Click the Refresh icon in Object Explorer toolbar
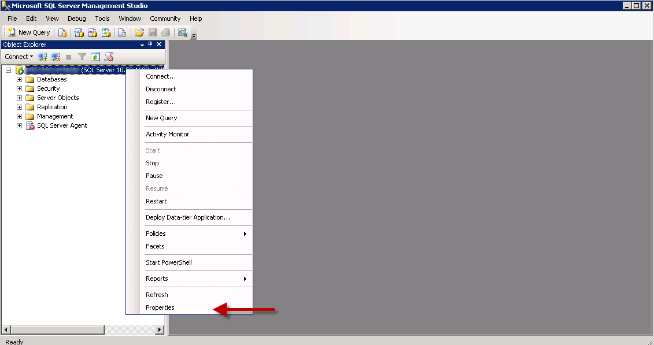Screen dimensions: 654x345 pyautogui.click(x=95, y=57)
